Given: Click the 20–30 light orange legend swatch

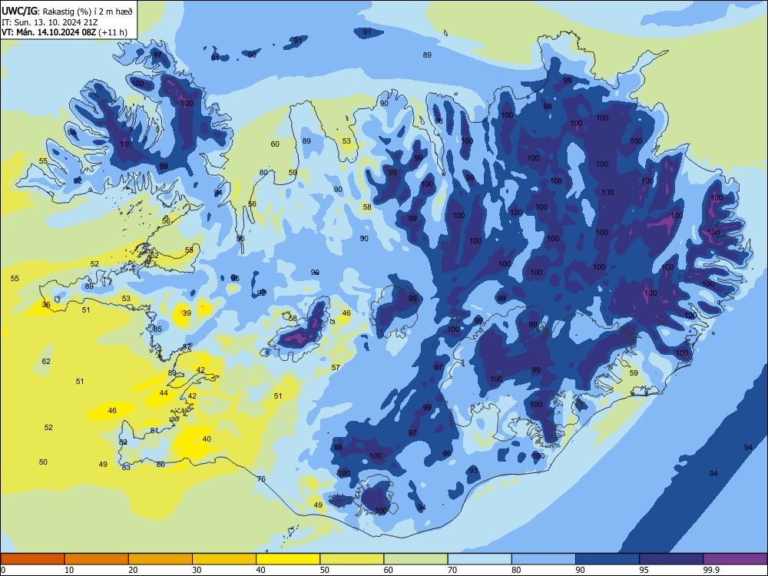Looking at the screenshot, I should (161, 559).
